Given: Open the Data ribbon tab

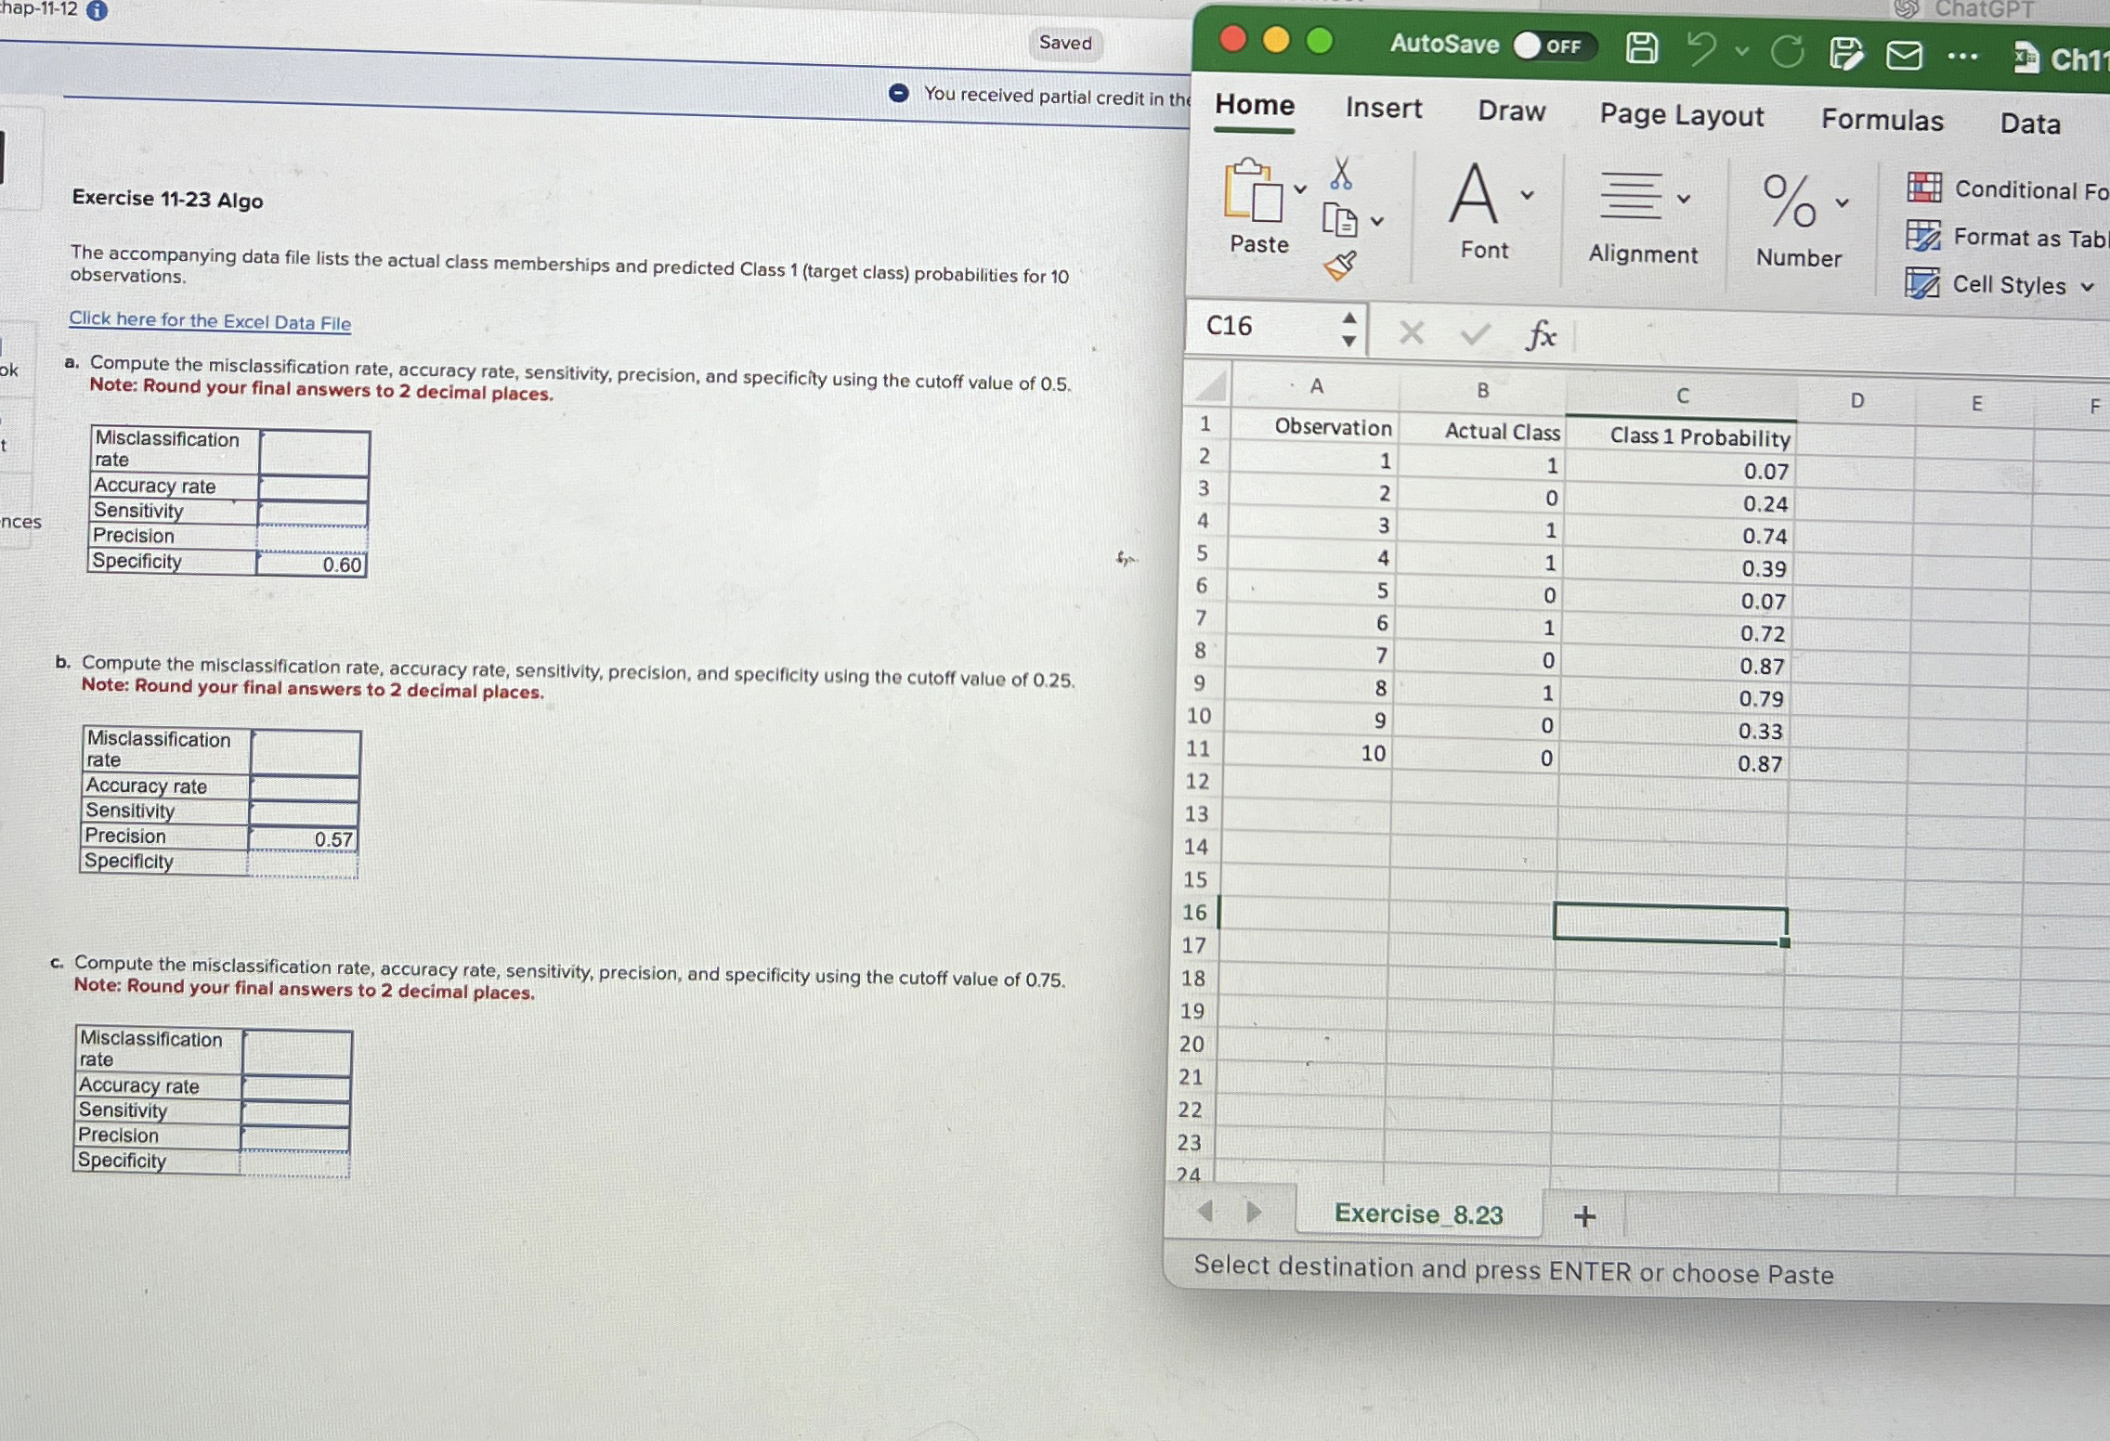Looking at the screenshot, I should [x=2029, y=123].
